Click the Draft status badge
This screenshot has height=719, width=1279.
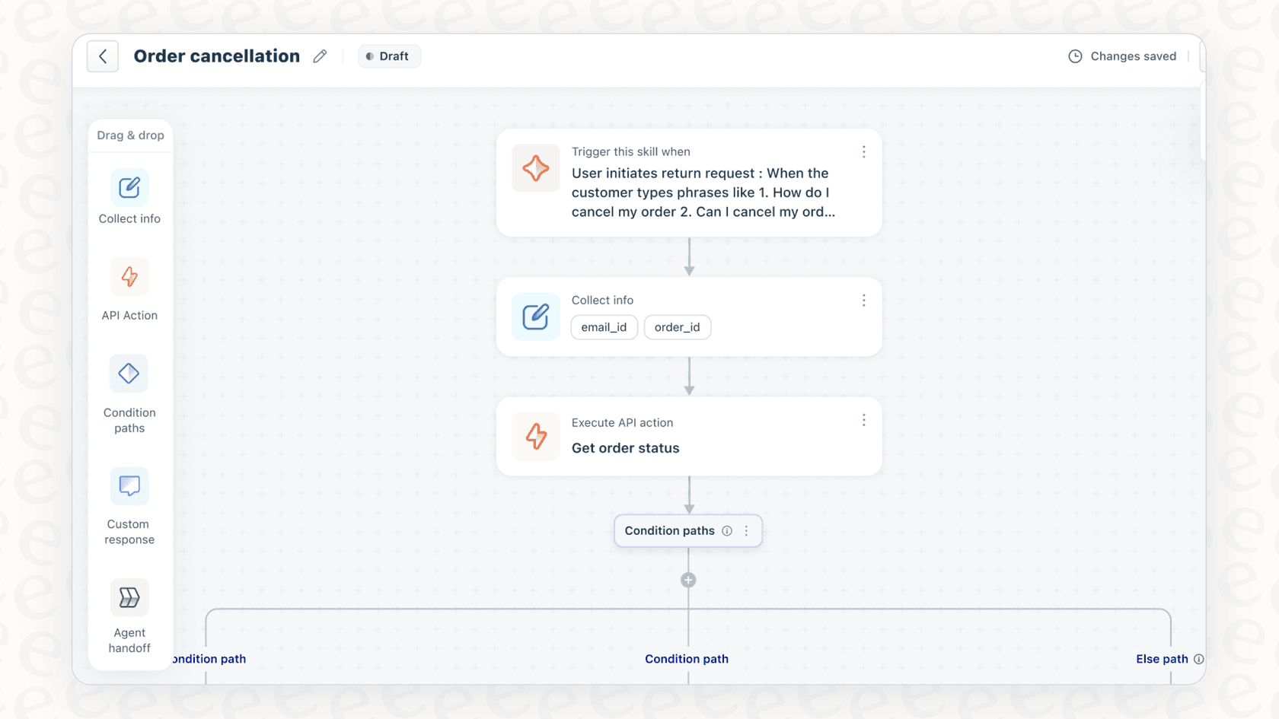tap(389, 56)
